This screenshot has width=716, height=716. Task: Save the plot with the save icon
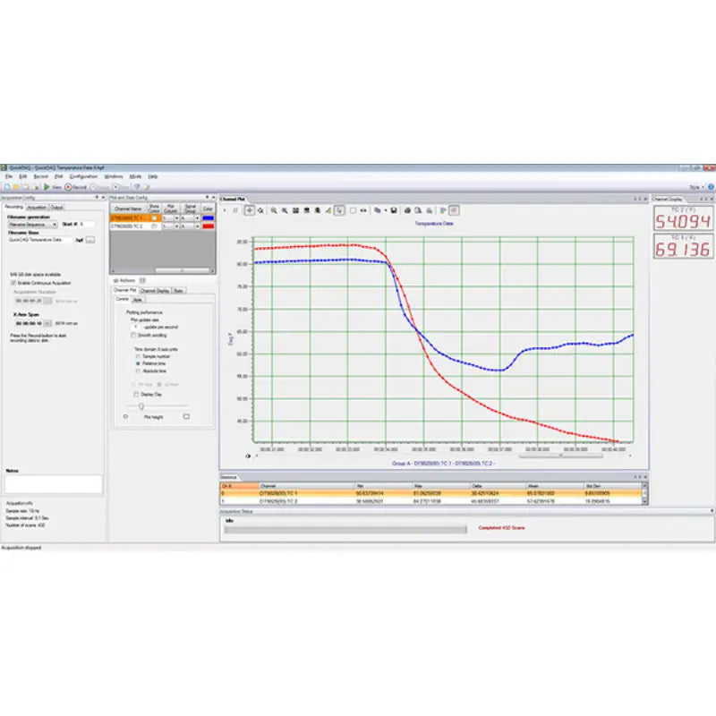coord(394,210)
